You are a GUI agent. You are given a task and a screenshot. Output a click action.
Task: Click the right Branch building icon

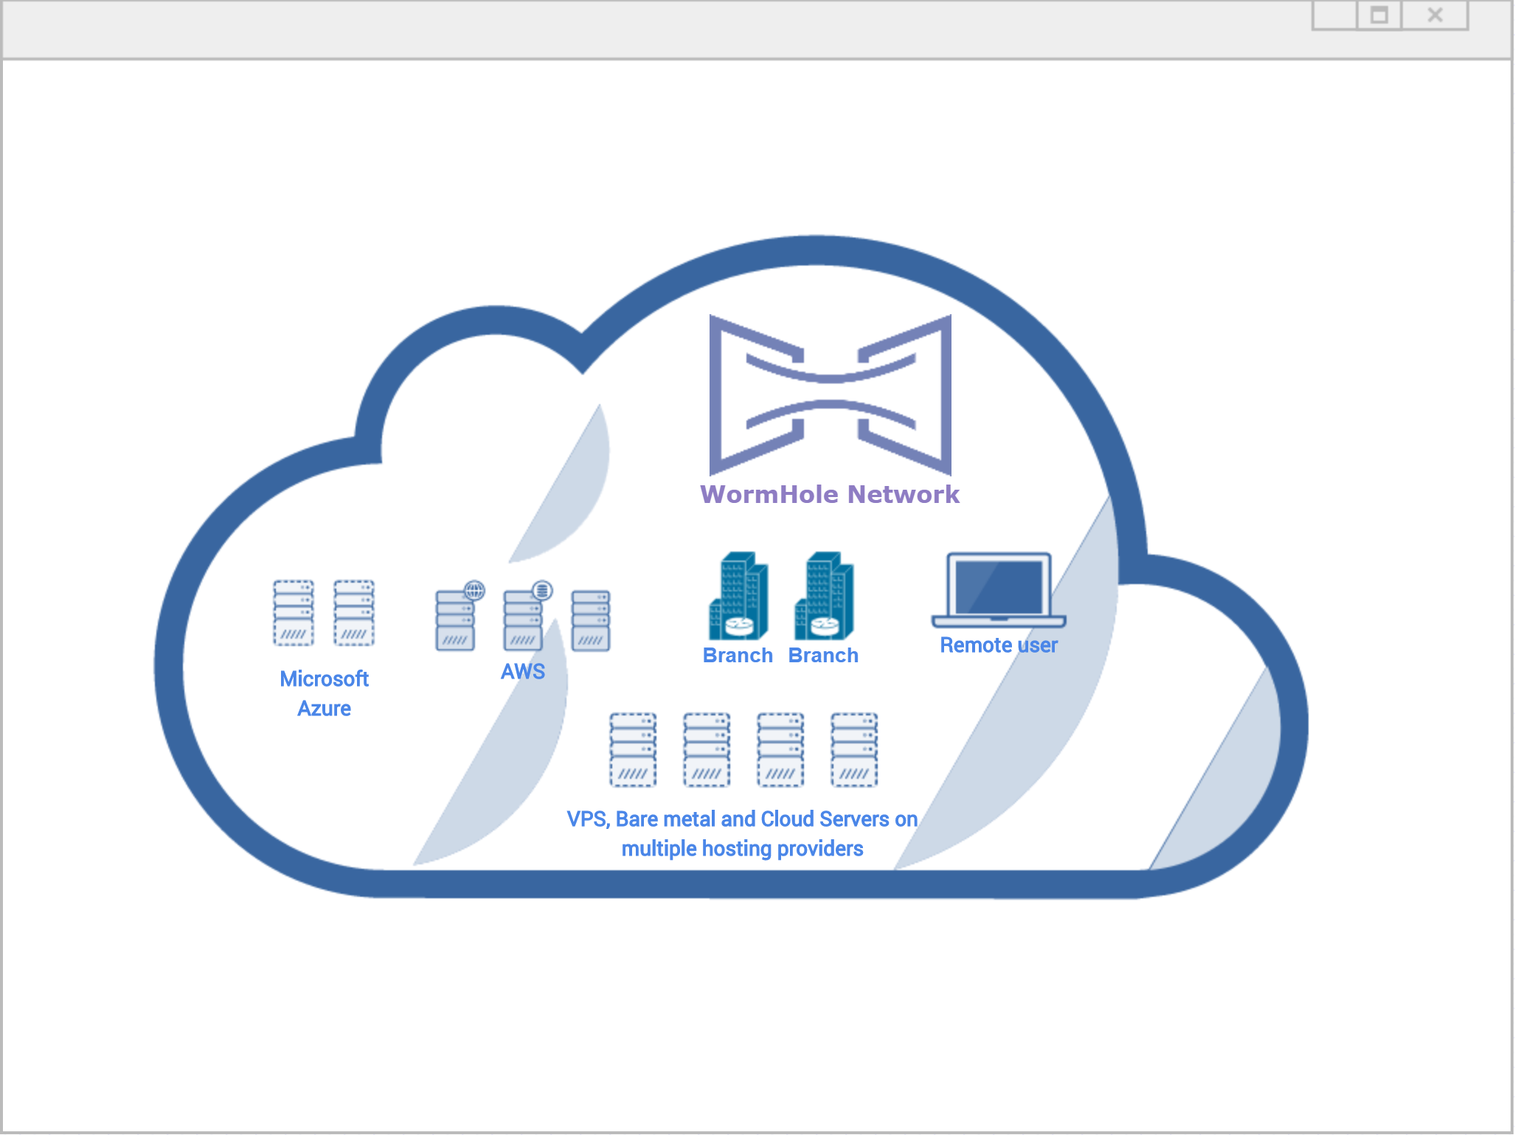coord(824,597)
